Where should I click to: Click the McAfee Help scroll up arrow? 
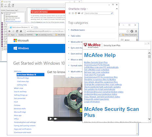point(149,53)
